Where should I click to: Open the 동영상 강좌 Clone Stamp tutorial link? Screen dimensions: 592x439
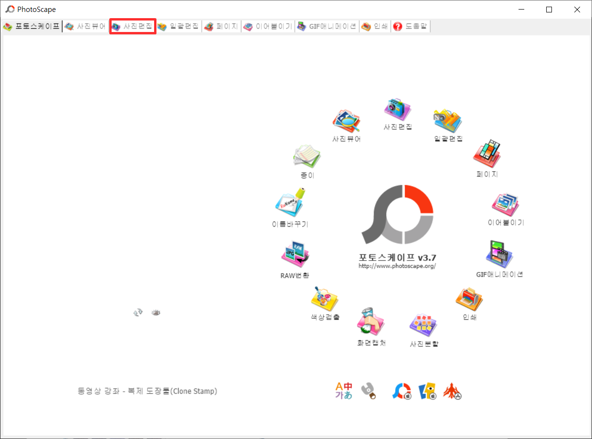point(147,391)
